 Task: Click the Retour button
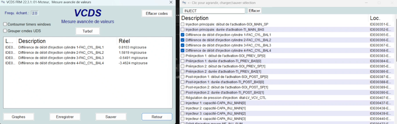[x=157, y=117]
